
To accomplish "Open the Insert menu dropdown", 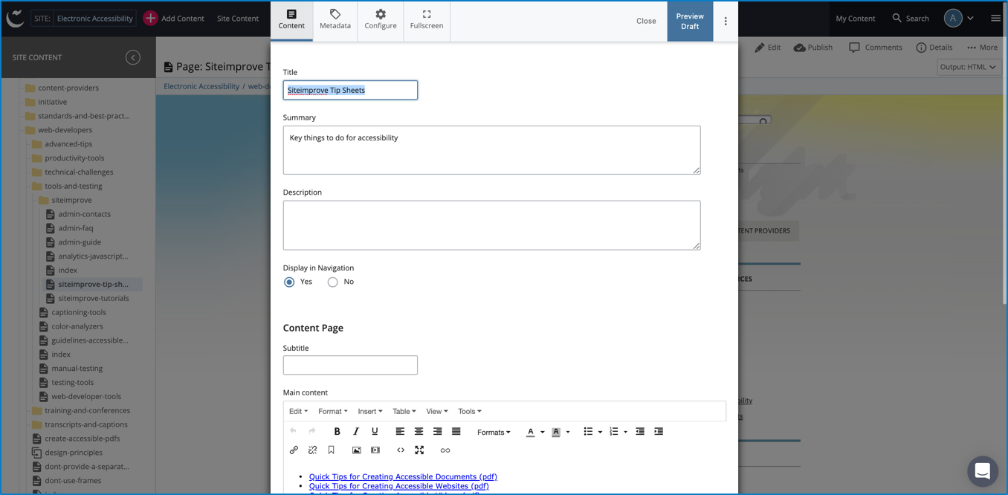I will click(x=369, y=412).
